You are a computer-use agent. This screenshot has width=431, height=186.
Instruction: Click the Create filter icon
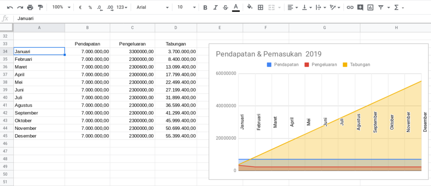coord(381,7)
